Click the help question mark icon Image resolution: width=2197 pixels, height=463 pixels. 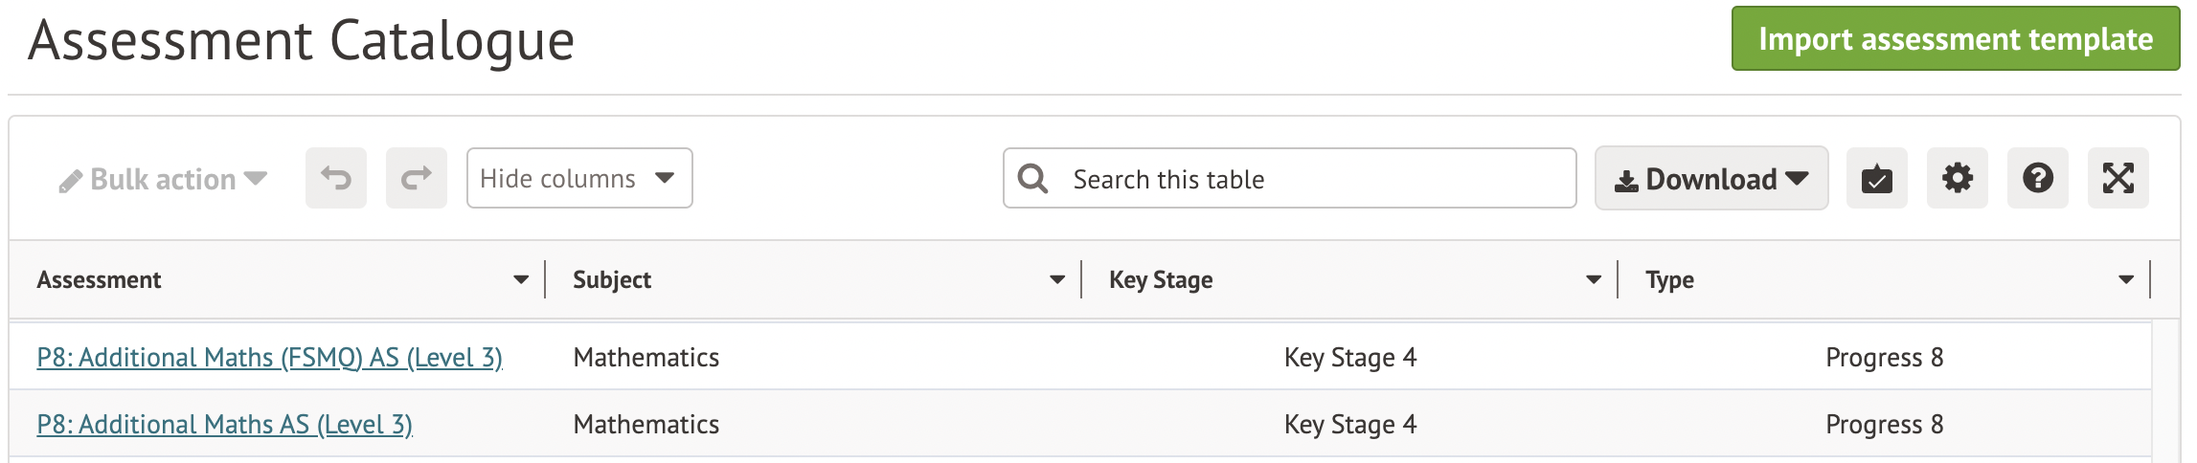click(x=2038, y=178)
